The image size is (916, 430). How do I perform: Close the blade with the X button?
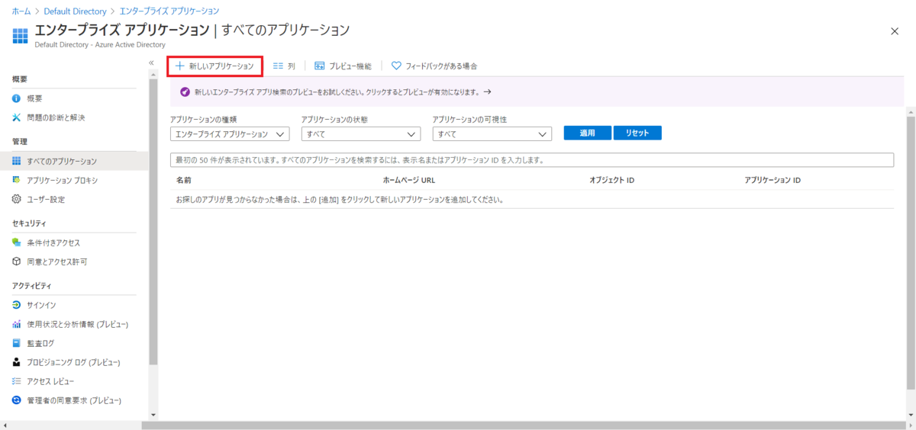click(895, 30)
